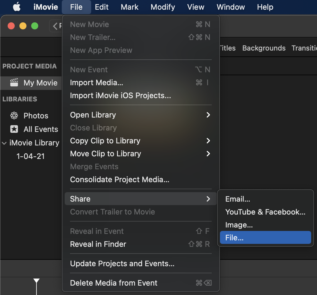Open the Mark menu
The height and width of the screenshot is (295, 317).
point(129,7)
